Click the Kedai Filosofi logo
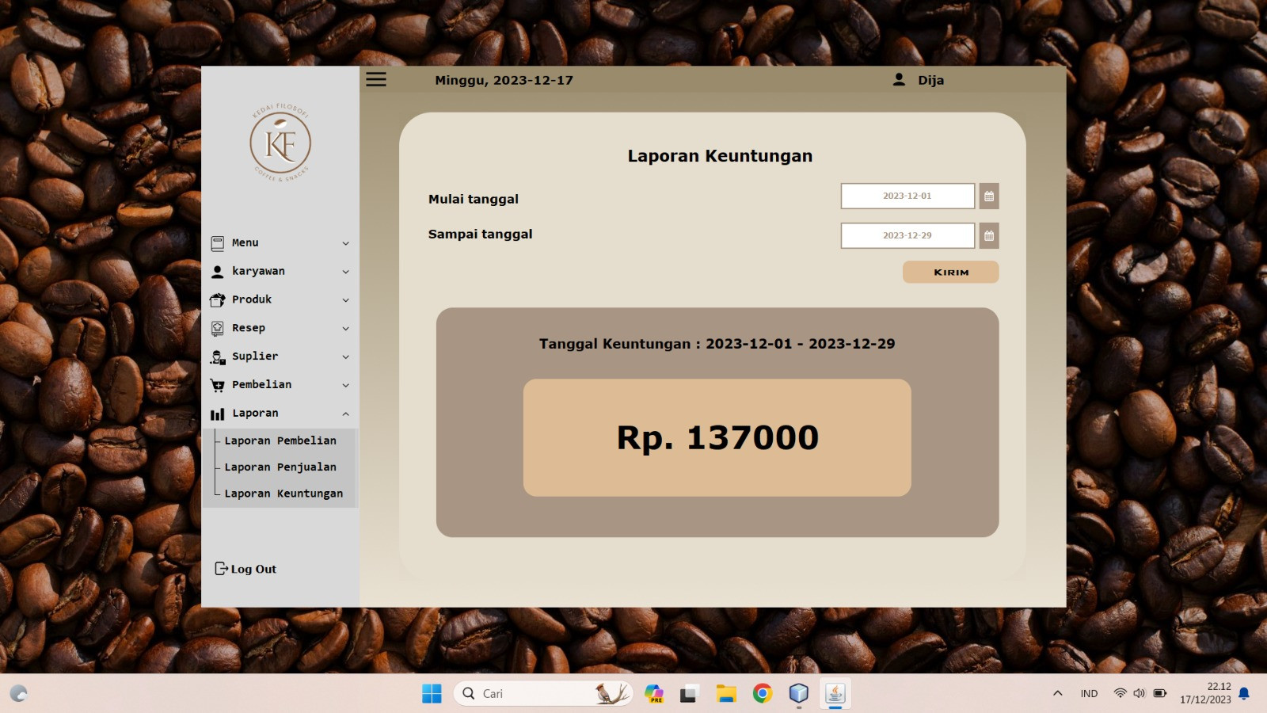Viewport: 1267px width, 713px height. coord(280,143)
